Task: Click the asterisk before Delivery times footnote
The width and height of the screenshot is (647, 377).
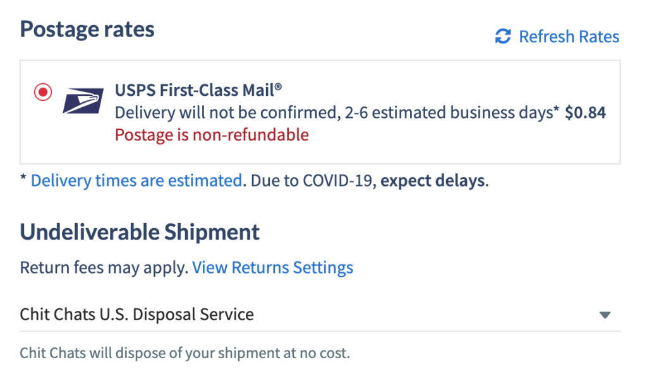Action: 23,178
